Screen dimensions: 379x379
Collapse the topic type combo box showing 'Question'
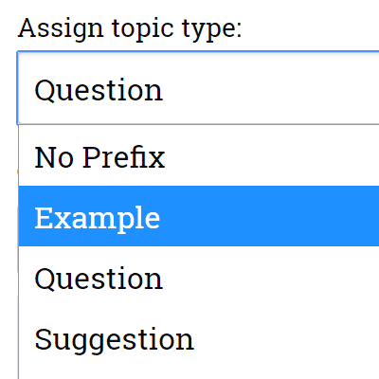click(x=198, y=88)
